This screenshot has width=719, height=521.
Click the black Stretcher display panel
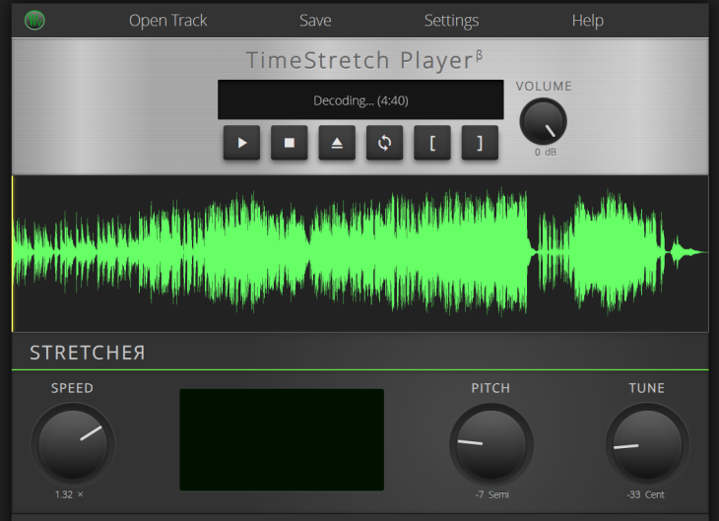click(282, 439)
